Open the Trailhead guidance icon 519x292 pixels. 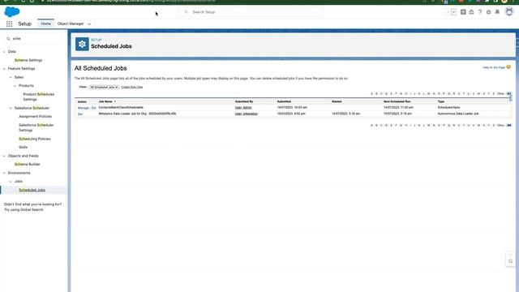[471, 12]
